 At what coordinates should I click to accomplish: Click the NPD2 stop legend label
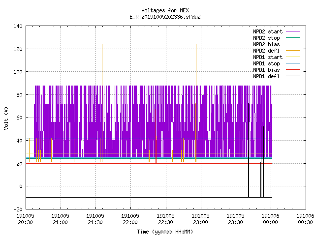pos(266,38)
